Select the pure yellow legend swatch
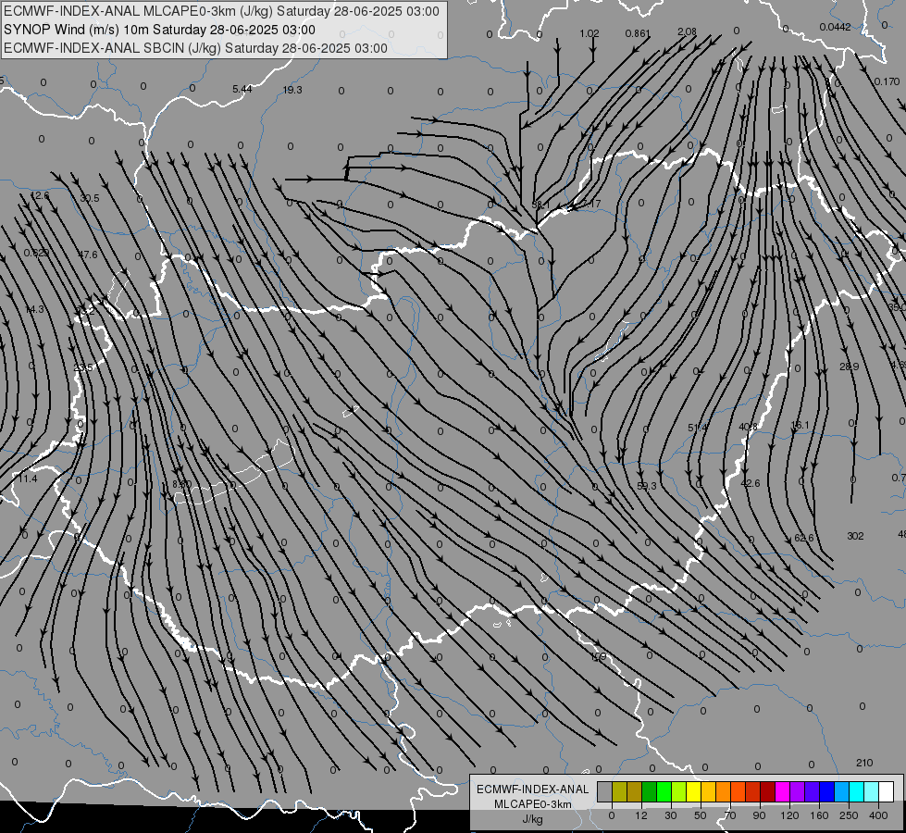 tap(693, 792)
